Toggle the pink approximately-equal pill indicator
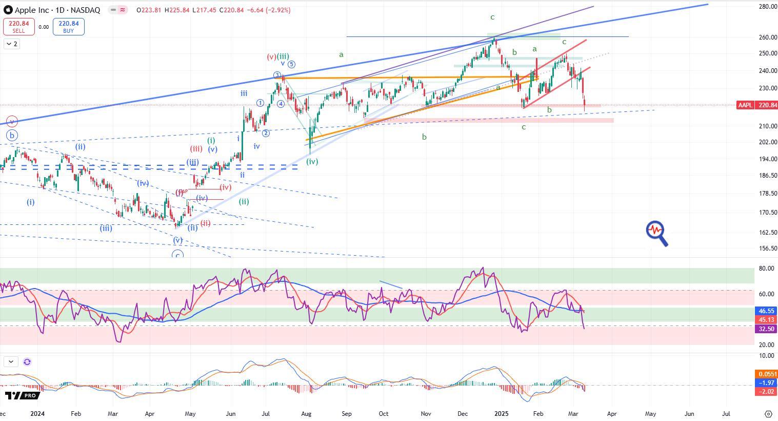This screenshot has width=778, height=421. [123, 10]
